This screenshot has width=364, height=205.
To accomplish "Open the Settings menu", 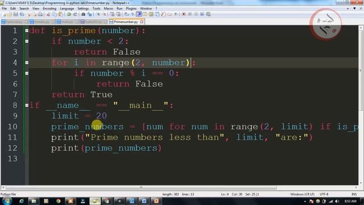I will tap(83, 9).
